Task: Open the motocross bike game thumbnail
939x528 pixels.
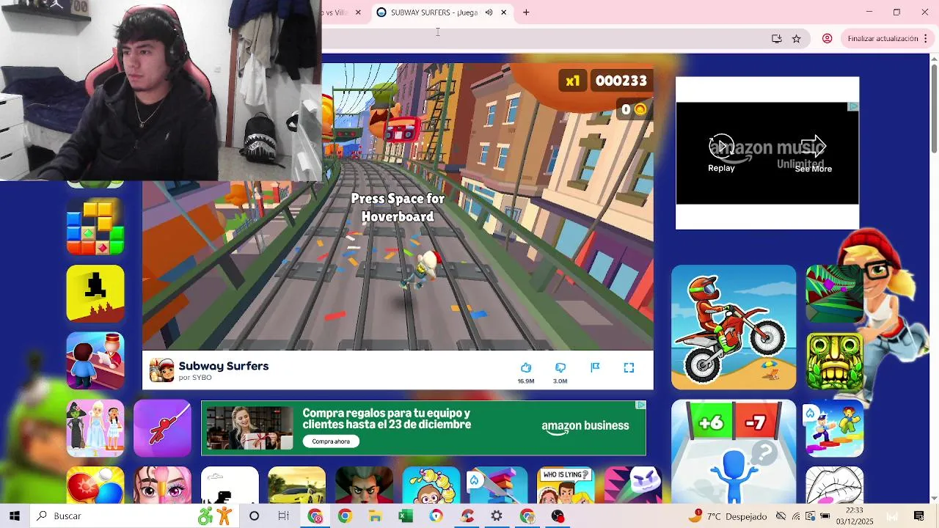Action: pos(734,327)
